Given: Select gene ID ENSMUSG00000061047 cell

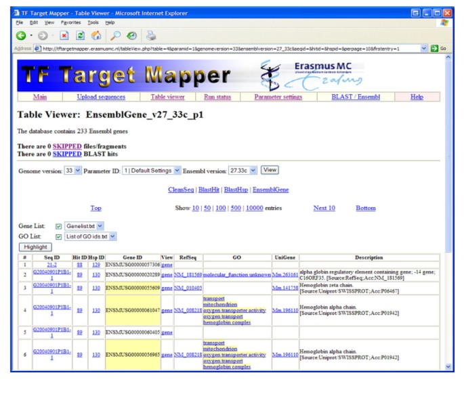Looking at the screenshot, I should pyautogui.click(x=133, y=310).
